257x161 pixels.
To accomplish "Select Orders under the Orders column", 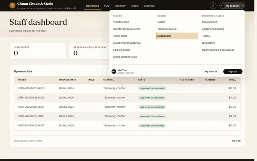I will 161,22.
